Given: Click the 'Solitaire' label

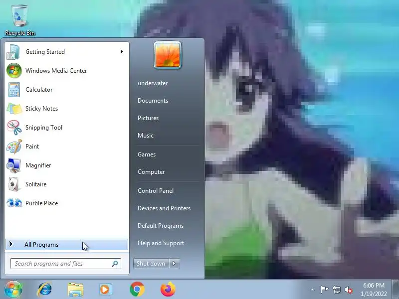Looking at the screenshot, I should (36, 184).
